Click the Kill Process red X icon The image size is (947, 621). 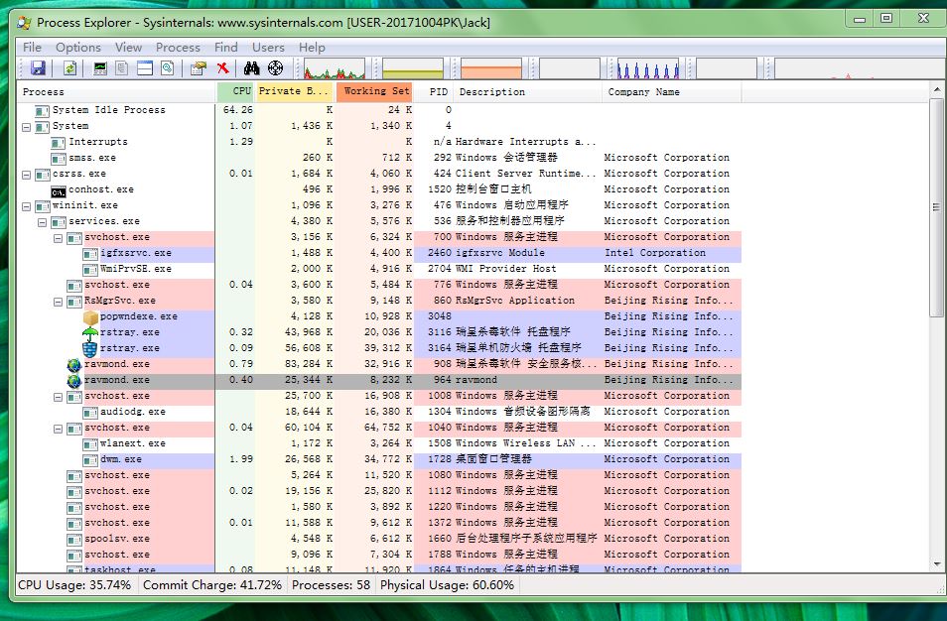[x=223, y=68]
